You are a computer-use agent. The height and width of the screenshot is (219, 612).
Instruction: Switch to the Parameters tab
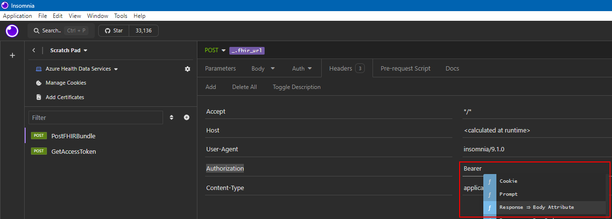tap(221, 68)
